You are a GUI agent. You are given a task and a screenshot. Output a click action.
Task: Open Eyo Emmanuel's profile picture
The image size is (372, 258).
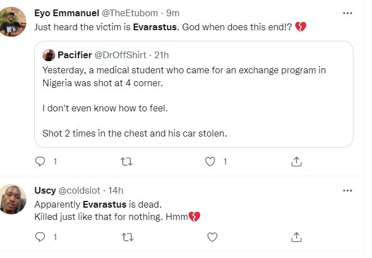[13, 22]
